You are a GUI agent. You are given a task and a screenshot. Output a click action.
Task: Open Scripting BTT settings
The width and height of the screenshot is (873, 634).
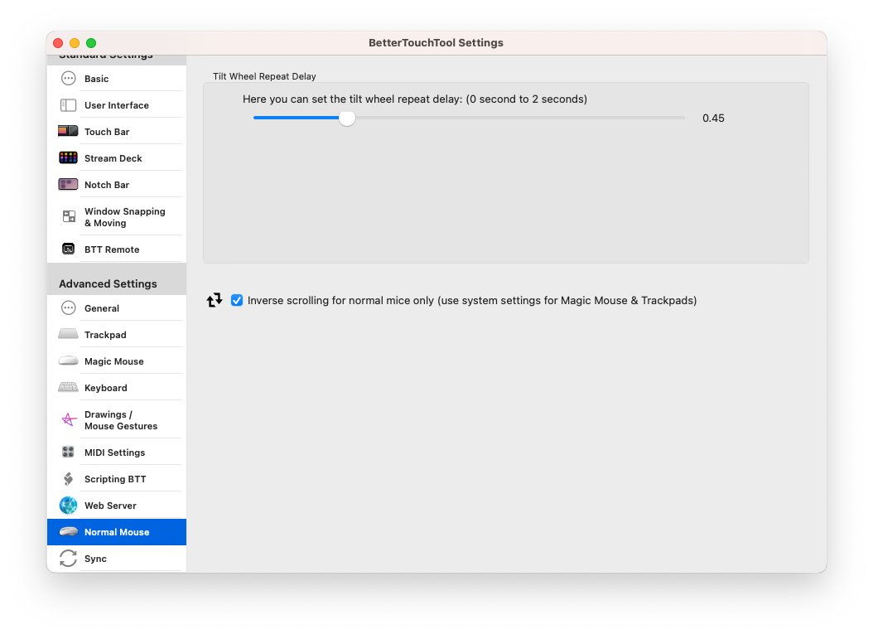pyautogui.click(x=117, y=478)
